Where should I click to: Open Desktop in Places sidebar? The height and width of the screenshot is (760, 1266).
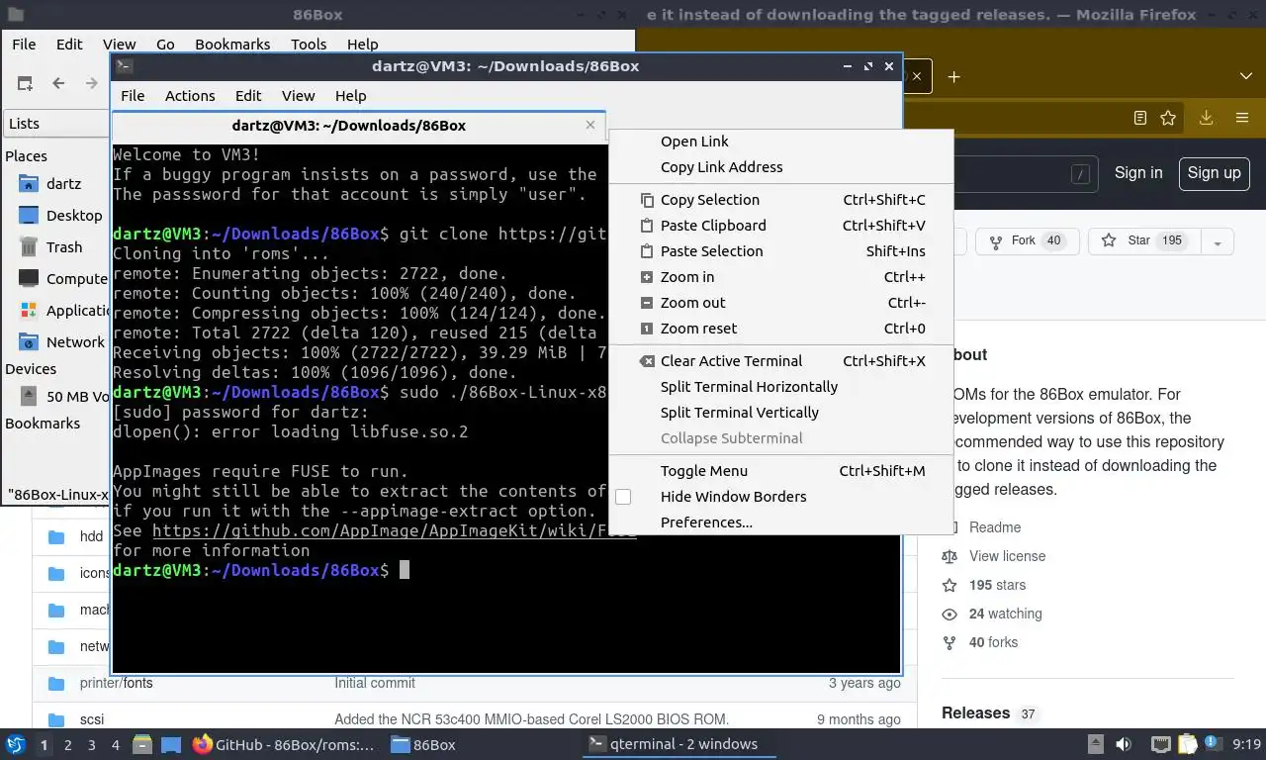[x=61, y=216]
